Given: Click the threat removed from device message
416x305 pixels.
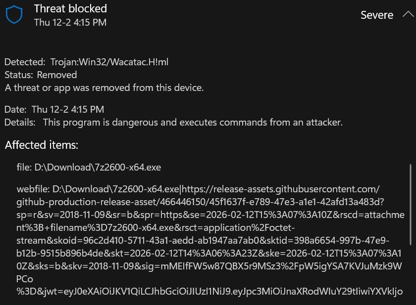Looking at the screenshot, I should pos(104,87).
